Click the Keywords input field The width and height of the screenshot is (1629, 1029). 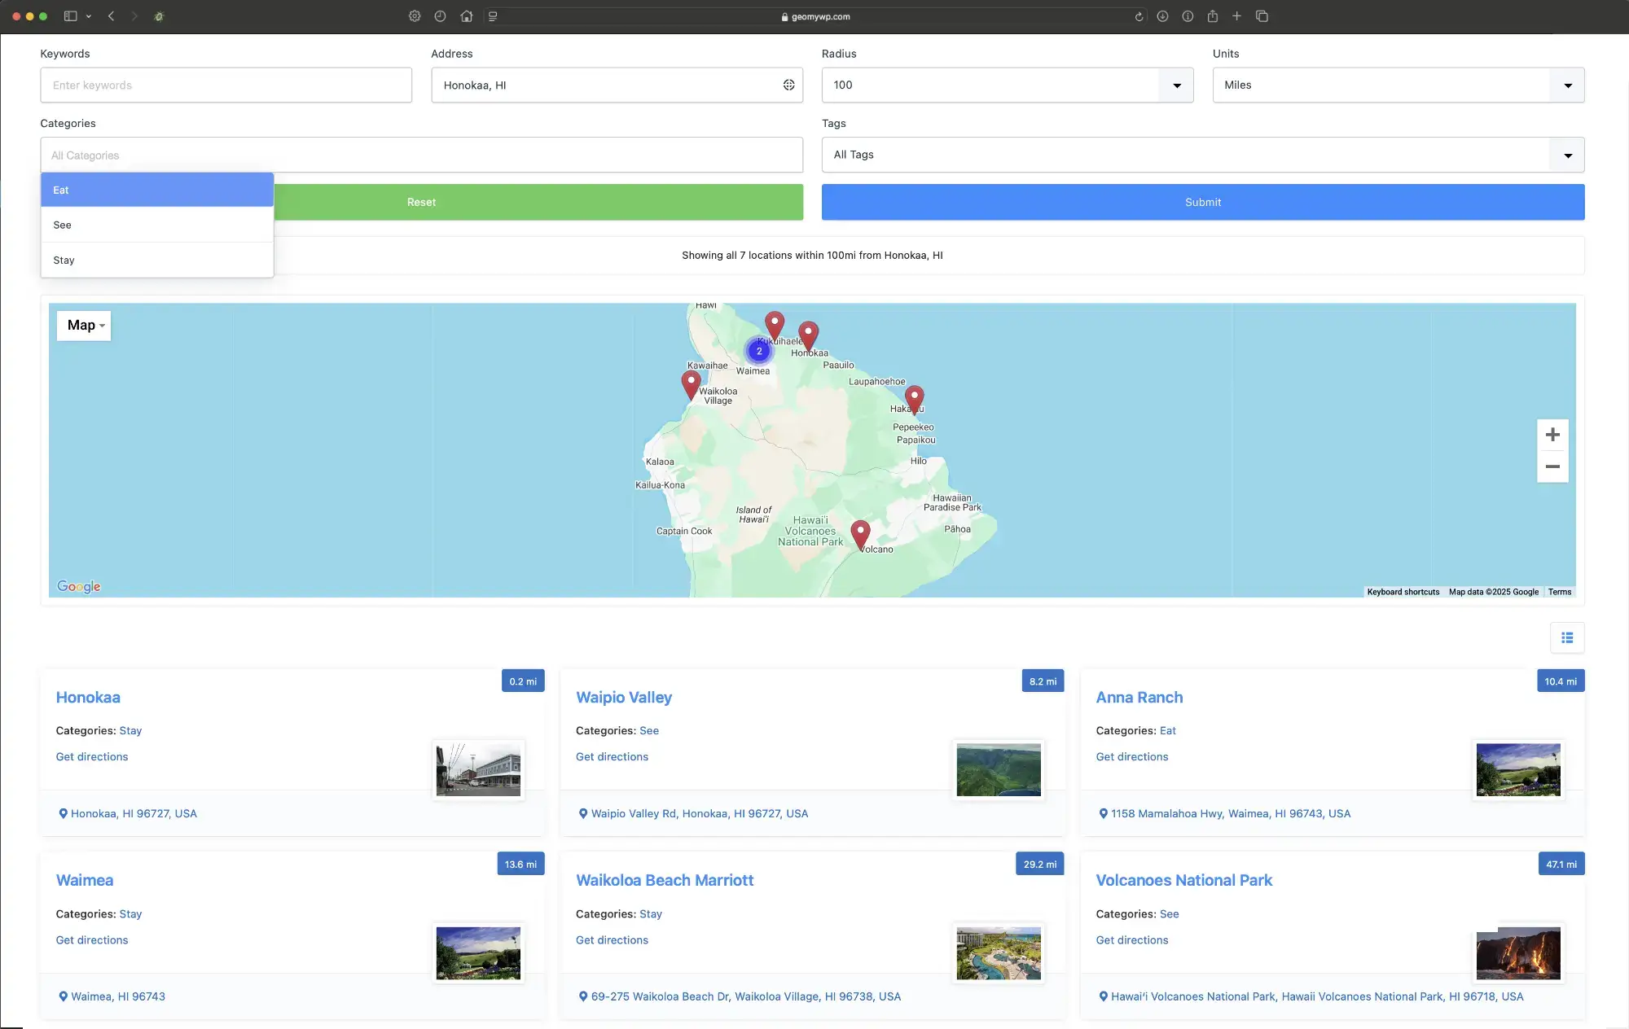[x=226, y=85]
